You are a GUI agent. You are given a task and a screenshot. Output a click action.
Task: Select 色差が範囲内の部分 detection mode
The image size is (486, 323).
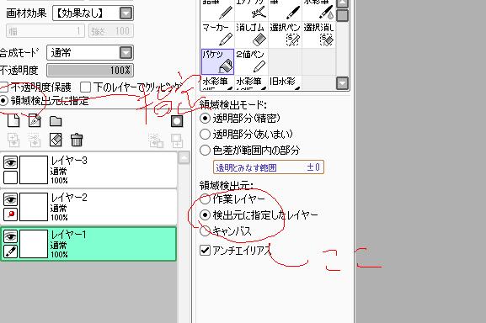pos(205,151)
